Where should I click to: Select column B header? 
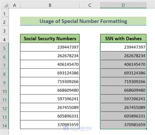50,5
